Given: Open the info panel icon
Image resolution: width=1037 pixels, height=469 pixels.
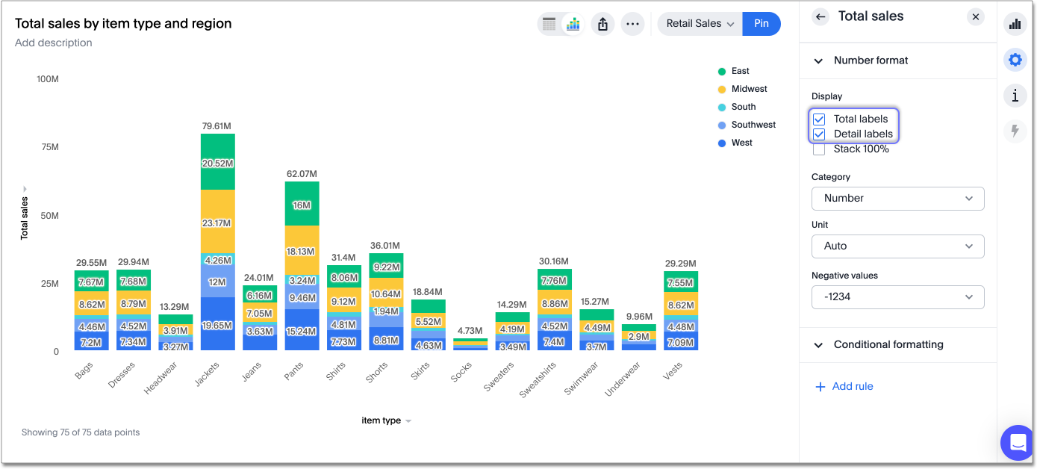Looking at the screenshot, I should (x=1015, y=96).
